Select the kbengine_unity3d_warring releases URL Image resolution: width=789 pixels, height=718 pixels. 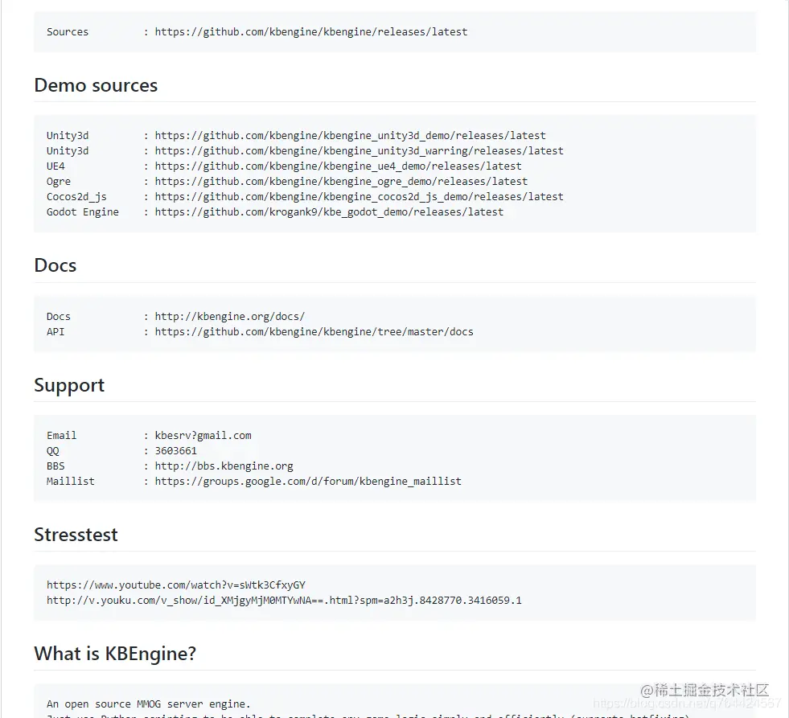click(x=359, y=151)
